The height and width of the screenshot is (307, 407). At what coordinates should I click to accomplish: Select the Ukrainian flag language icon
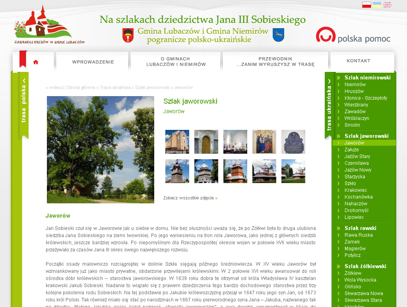[x=377, y=5]
